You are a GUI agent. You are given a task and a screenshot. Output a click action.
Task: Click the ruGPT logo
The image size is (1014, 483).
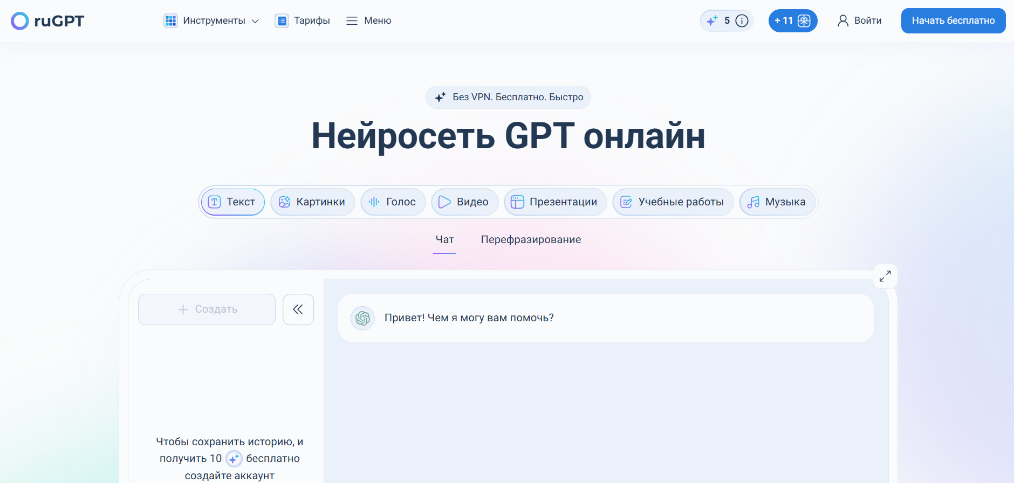coord(47,21)
